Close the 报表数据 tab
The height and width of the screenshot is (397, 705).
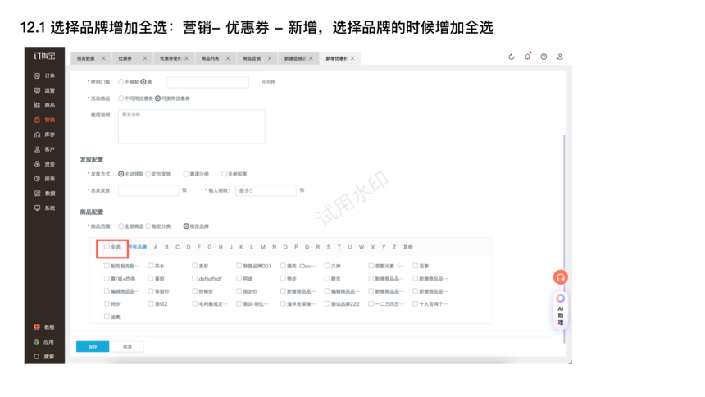point(103,58)
